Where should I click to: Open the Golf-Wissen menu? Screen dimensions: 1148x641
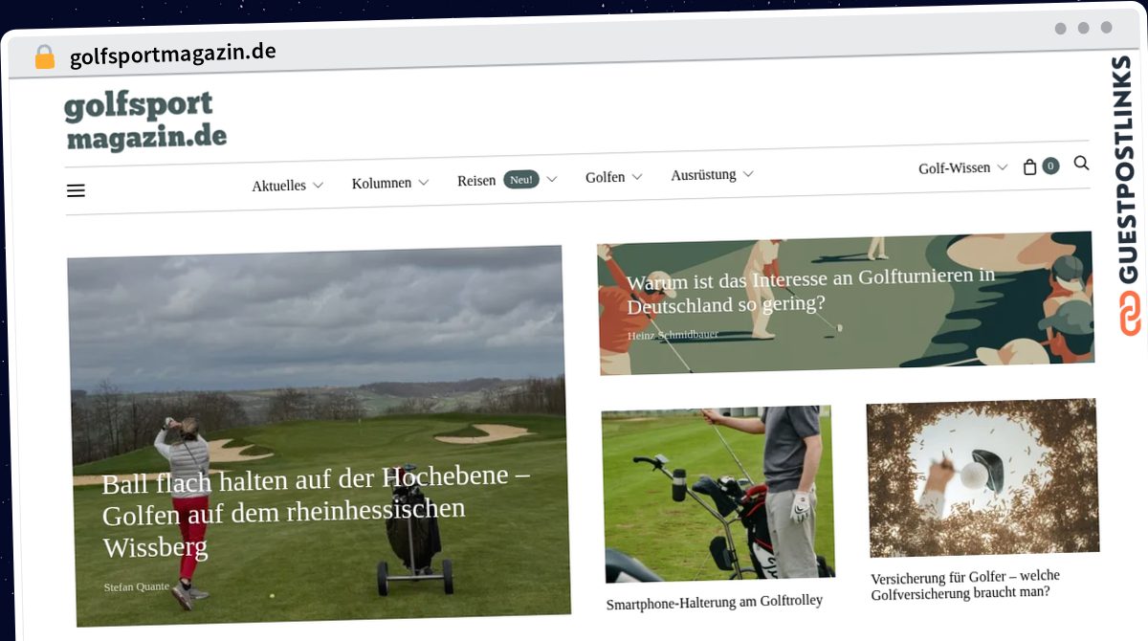[x=954, y=168]
